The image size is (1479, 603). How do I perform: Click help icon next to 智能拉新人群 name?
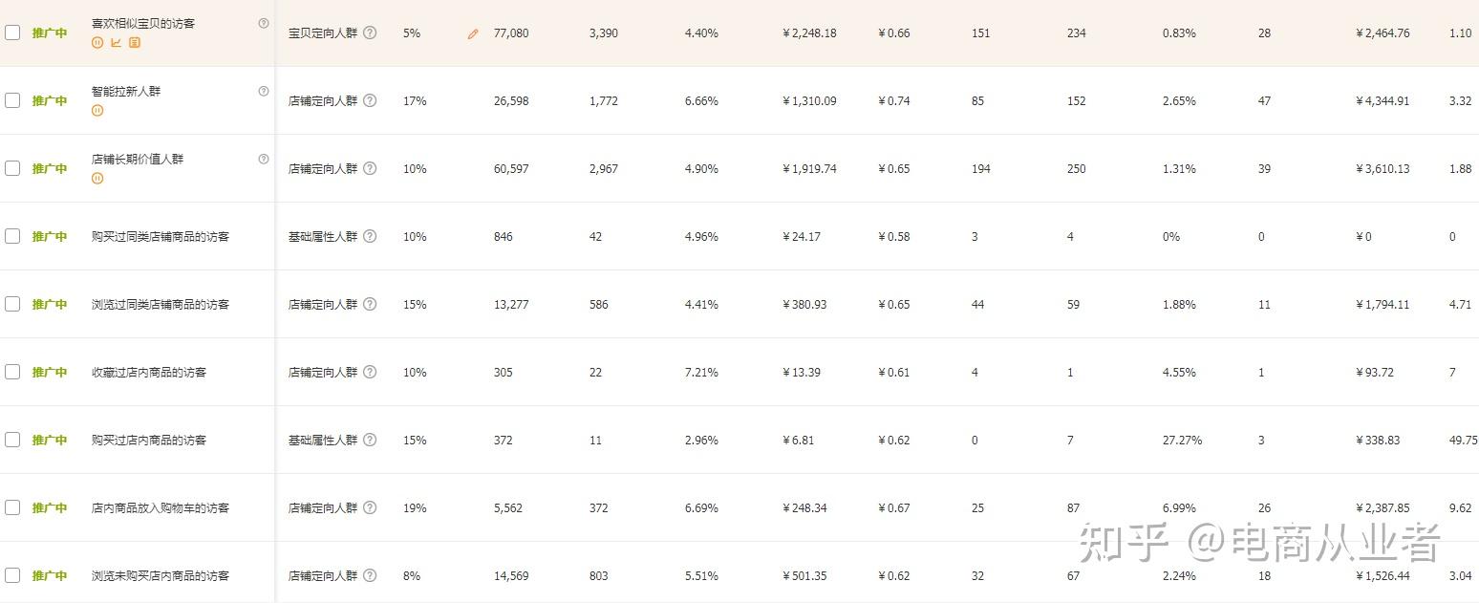click(x=264, y=92)
